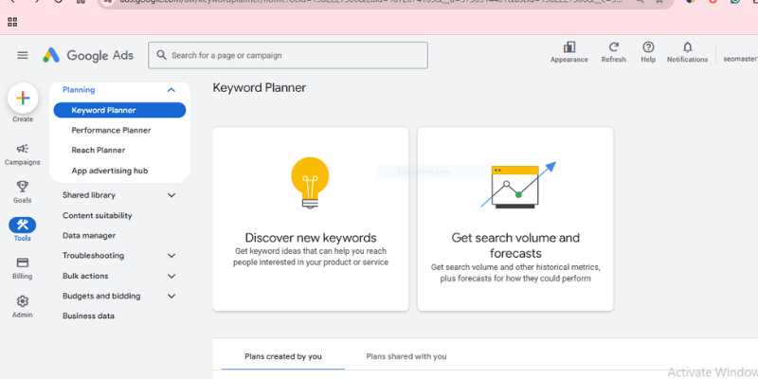Viewport: 758px width, 379px height.
Task: Focus the Search for a page or campaign field
Action: click(288, 55)
